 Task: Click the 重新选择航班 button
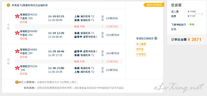tap(154, 5)
